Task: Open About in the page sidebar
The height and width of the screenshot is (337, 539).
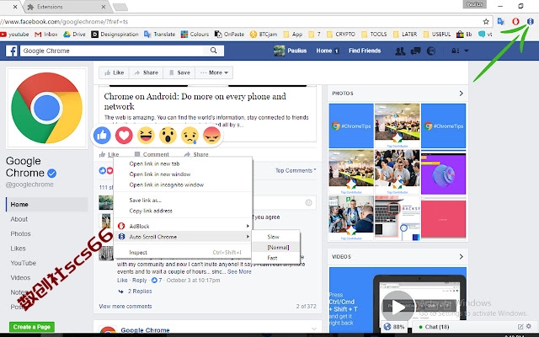Action: point(19,219)
